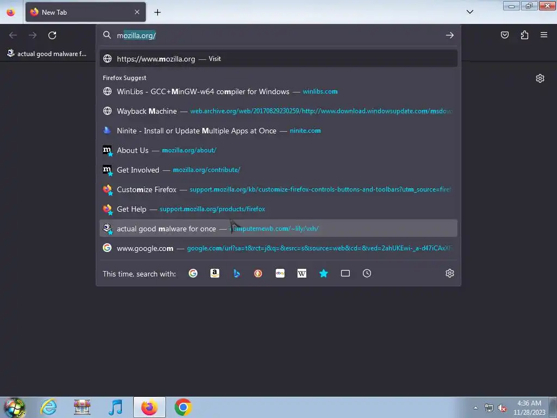Viewport: 557px width, 418px height.
Task: Search in open Tabs icon
Action: point(345,273)
